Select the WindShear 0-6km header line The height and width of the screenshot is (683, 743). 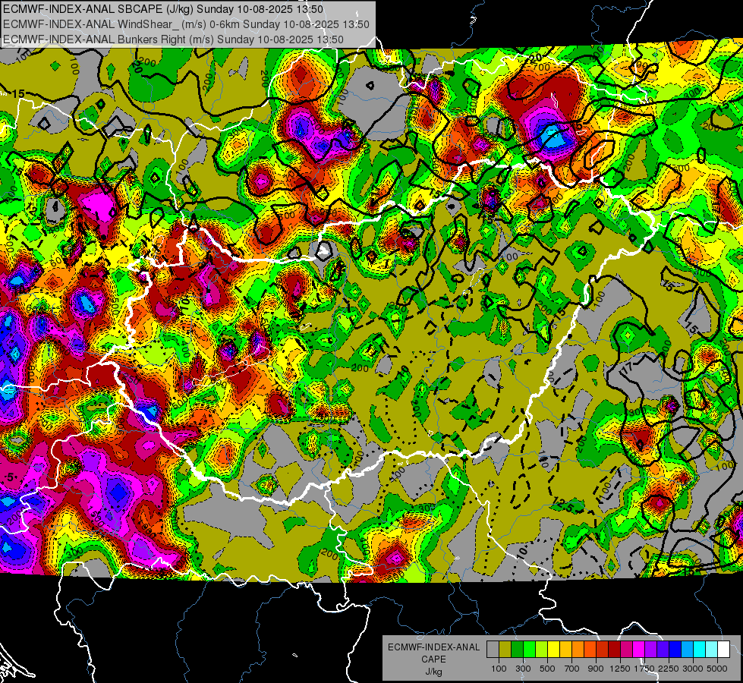tap(186, 24)
